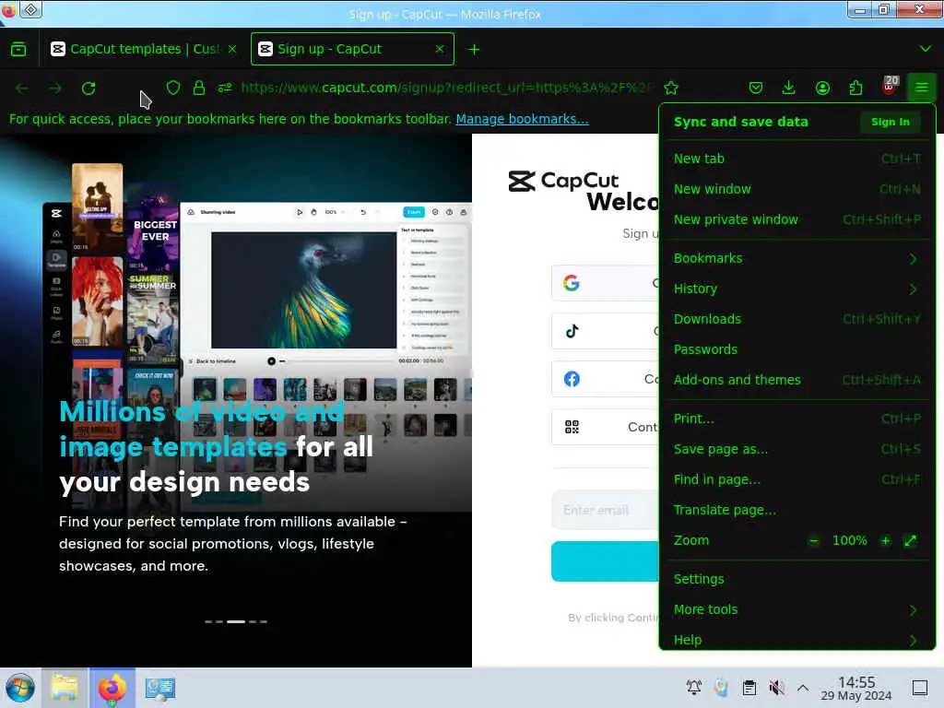Click the show desktop button in tray
The width and height of the screenshot is (944, 708).
[x=920, y=688]
